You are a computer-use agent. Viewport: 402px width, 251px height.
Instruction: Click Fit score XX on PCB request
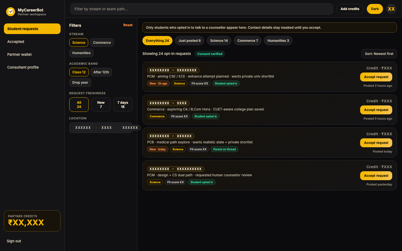click(198, 149)
